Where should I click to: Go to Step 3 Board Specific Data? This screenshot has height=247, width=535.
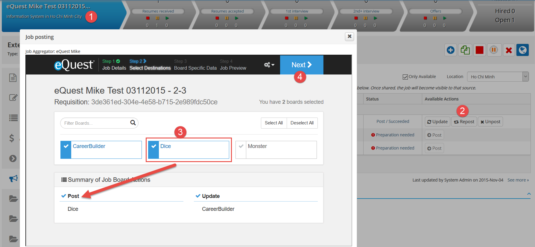pos(195,65)
